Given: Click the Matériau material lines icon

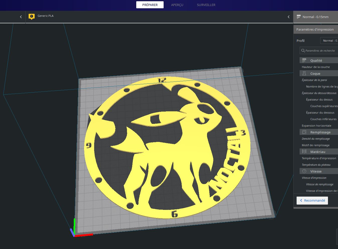Looking at the screenshot, I should [304, 151].
